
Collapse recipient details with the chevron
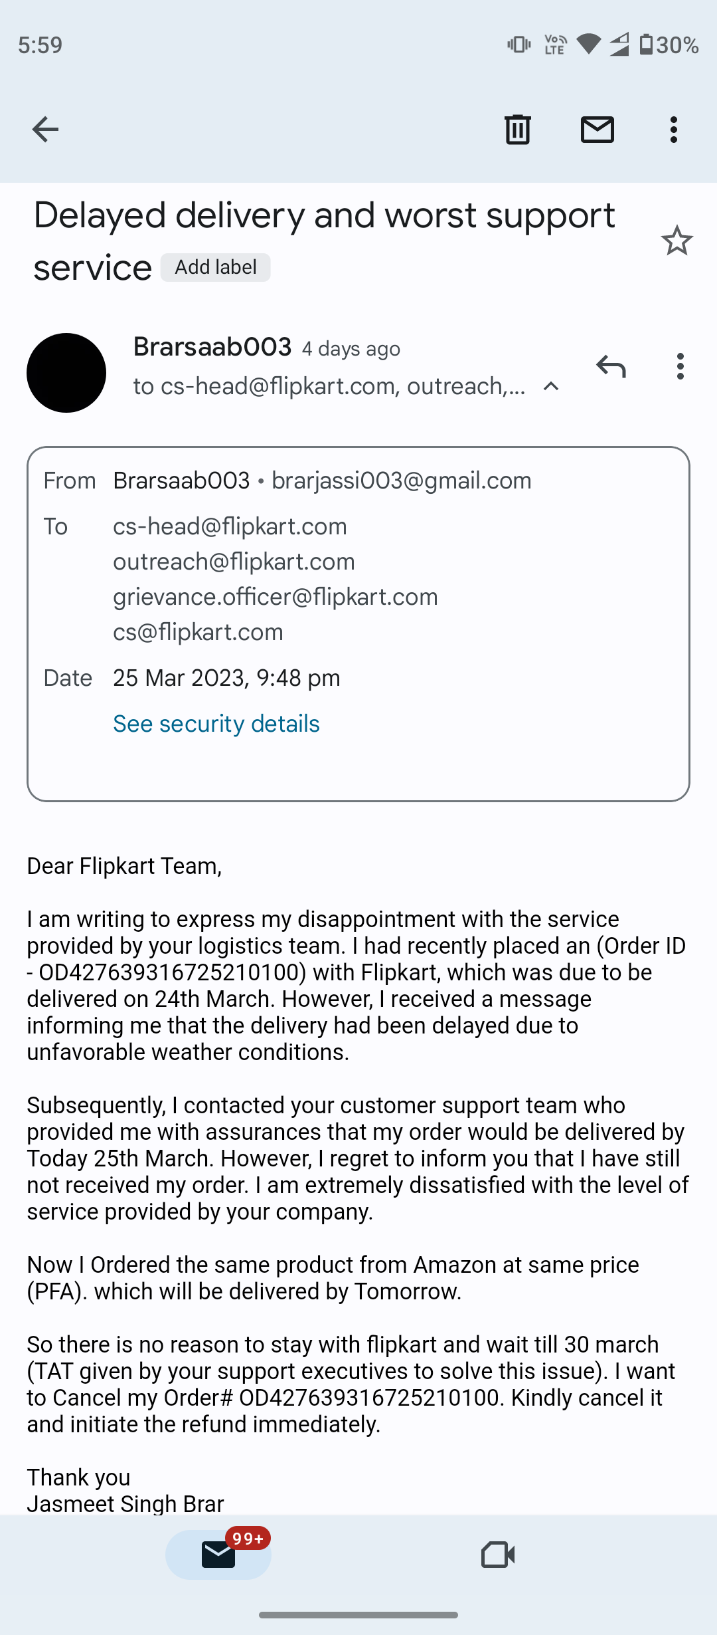pyautogui.click(x=551, y=386)
